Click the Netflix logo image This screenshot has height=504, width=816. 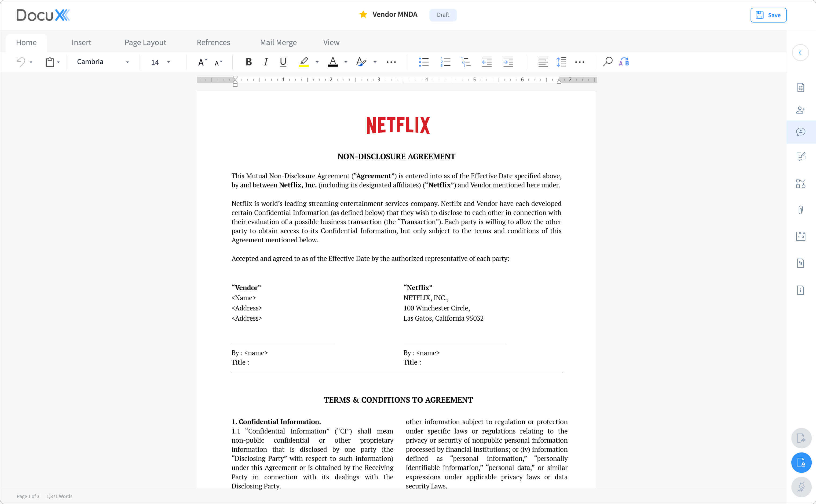tap(398, 125)
